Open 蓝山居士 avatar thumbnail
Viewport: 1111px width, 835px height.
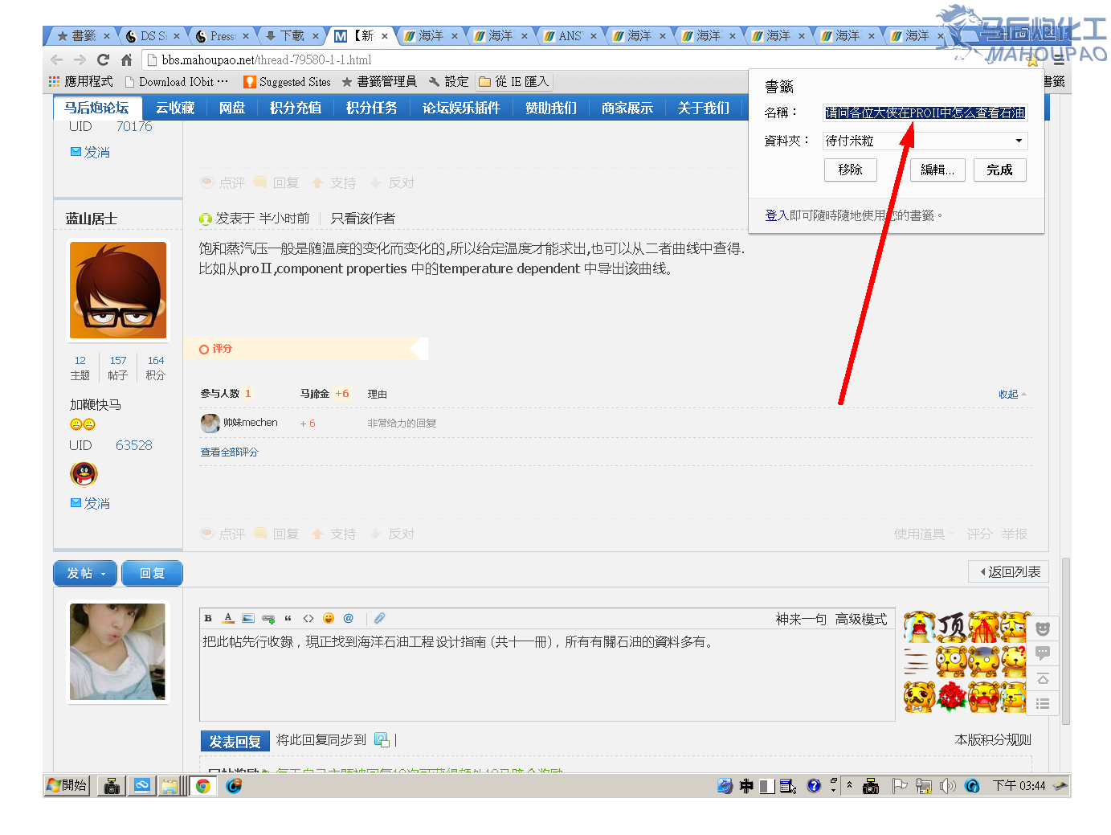pos(118,290)
